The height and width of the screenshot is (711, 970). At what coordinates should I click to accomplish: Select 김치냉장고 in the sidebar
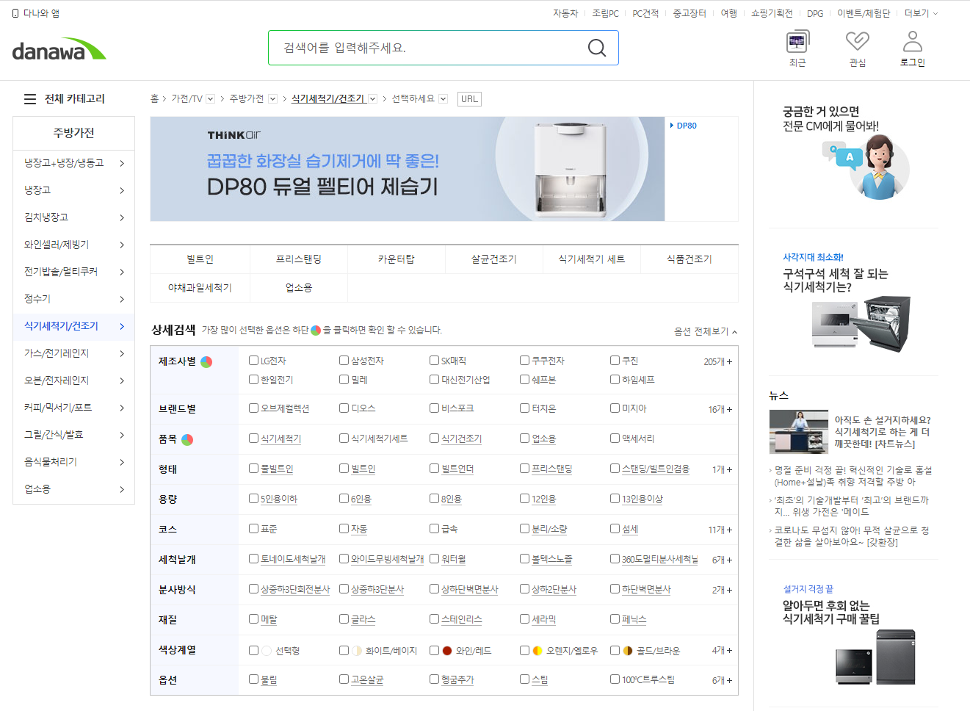pyautogui.click(x=73, y=217)
